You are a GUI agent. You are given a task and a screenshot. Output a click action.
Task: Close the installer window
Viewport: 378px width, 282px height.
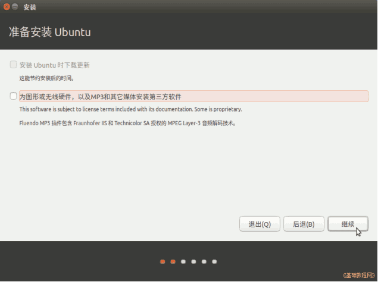(x=7, y=7)
